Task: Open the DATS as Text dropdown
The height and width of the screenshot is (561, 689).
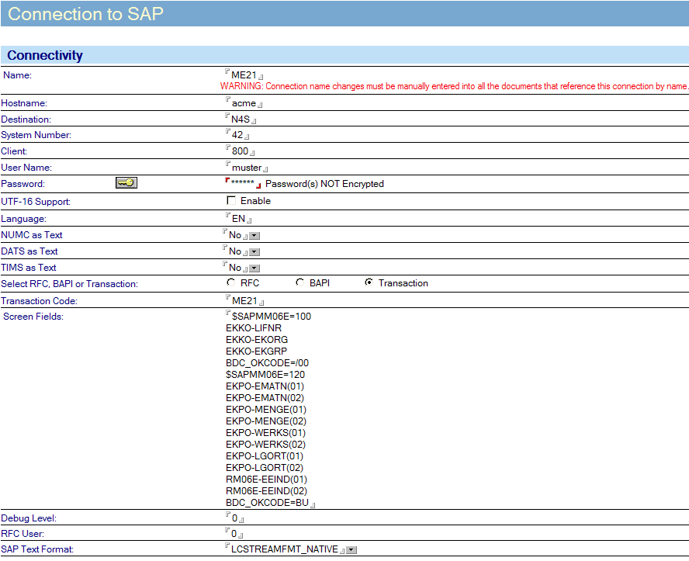Action: coord(254,252)
